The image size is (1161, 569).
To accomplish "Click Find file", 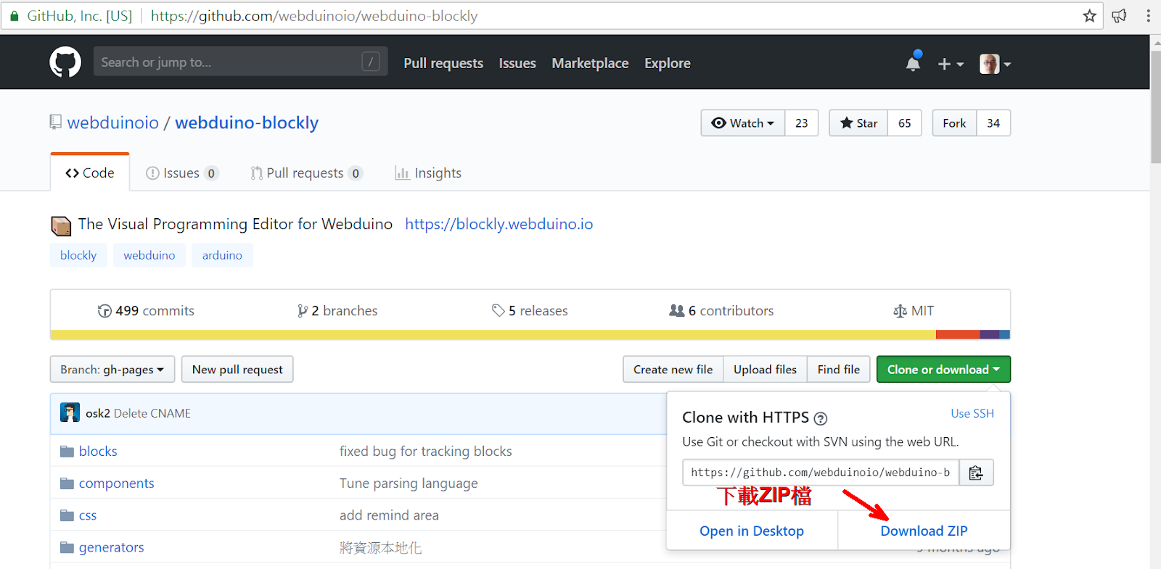I will click(838, 370).
